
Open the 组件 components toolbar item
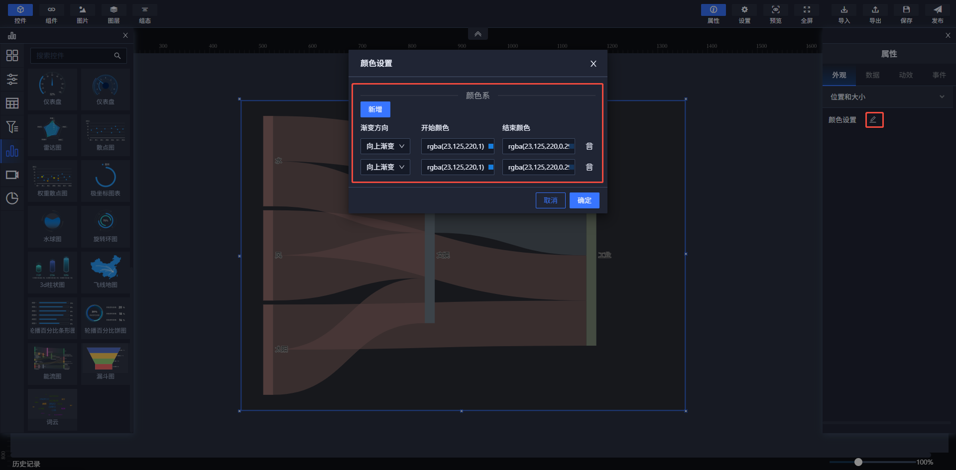51,14
